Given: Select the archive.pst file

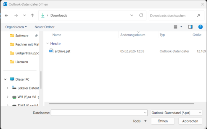Looking at the screenshot, I should (x=62, y=51).
